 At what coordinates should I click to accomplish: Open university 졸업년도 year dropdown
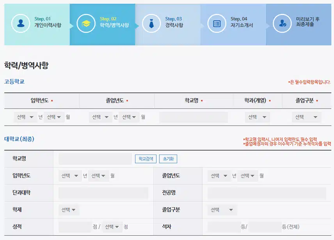point(219,176)
